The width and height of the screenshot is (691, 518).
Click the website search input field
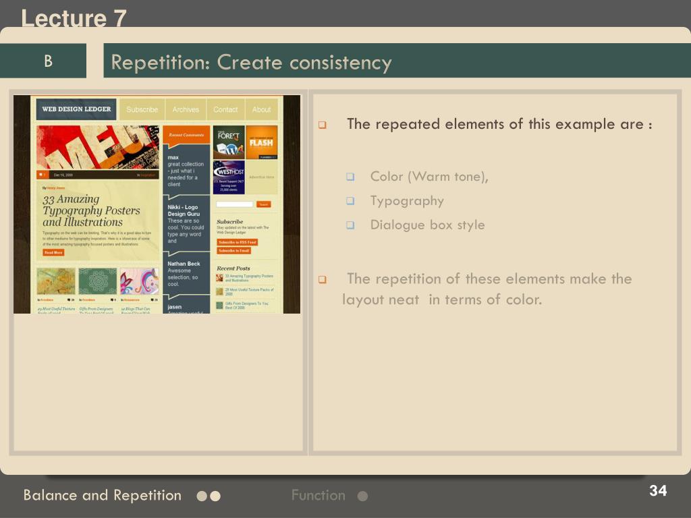(234, 204)
